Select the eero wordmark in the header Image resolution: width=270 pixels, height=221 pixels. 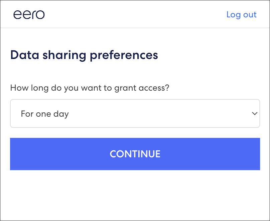tap(28, 14)
